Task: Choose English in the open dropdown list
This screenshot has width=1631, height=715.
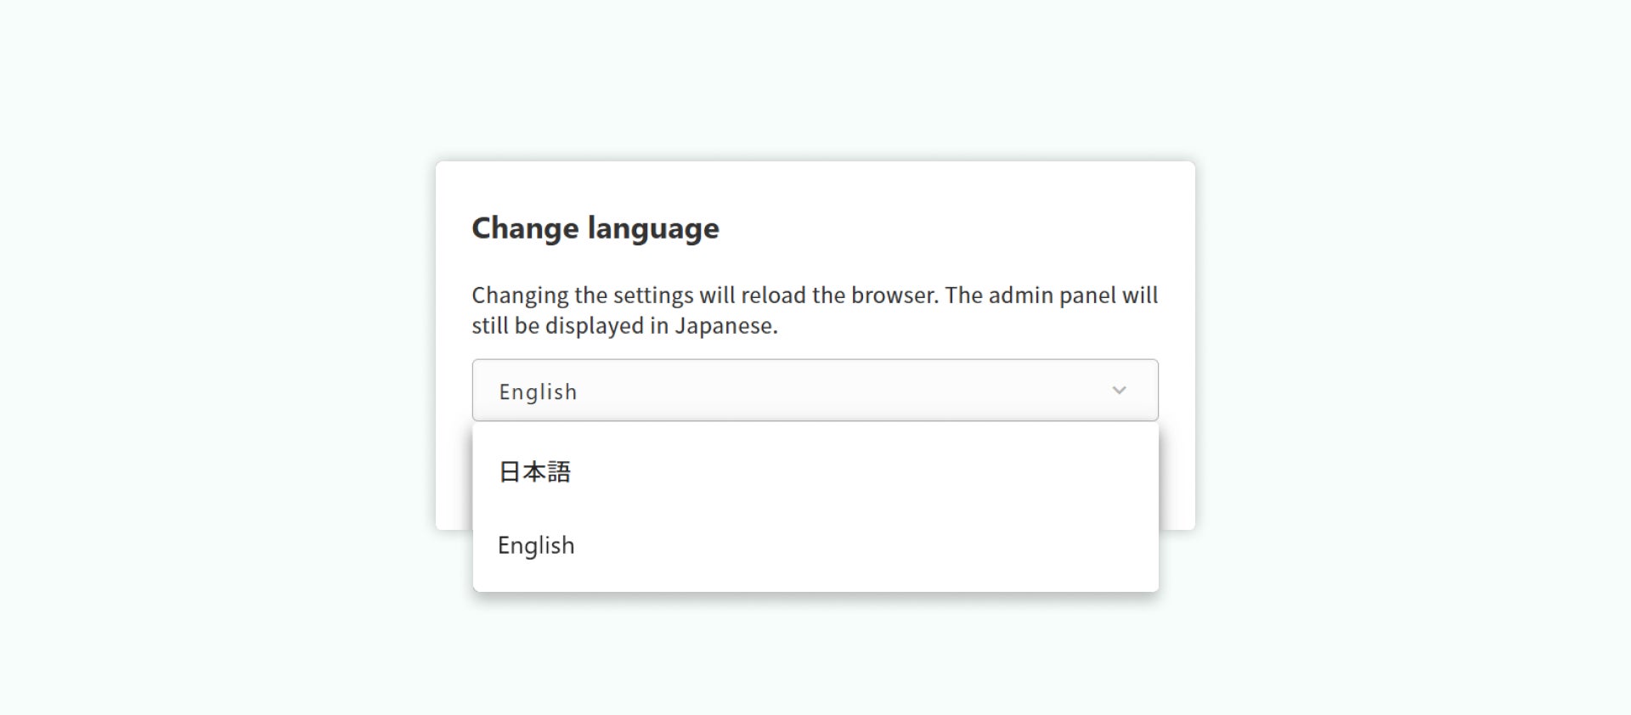Action: point(536,545)
